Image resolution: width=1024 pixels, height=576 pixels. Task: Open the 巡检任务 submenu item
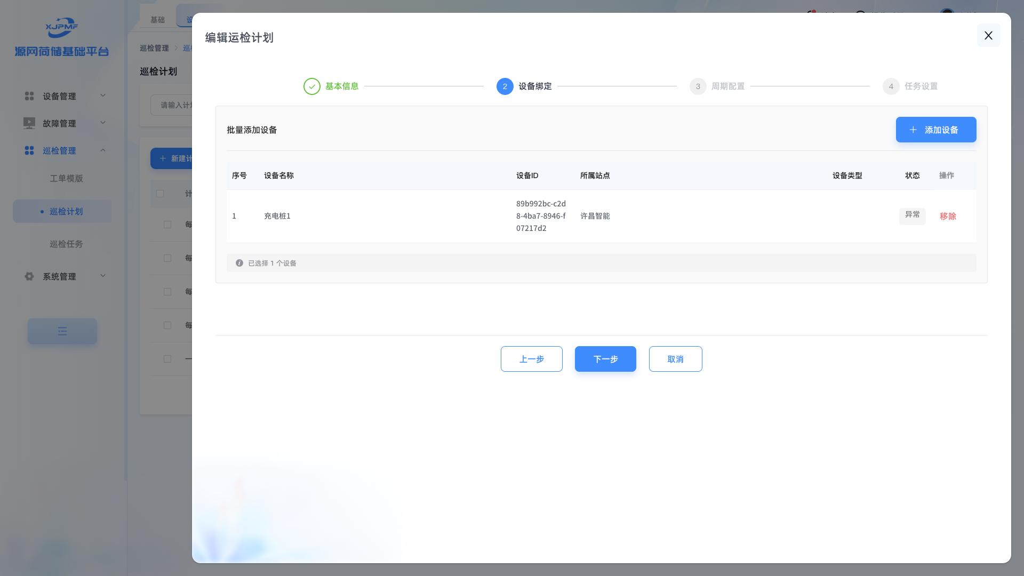[66, 244]
